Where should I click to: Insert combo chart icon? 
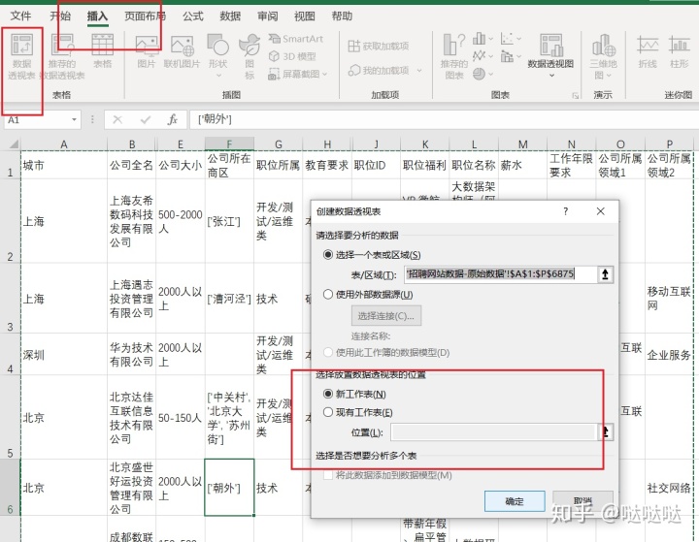[508, 56]
